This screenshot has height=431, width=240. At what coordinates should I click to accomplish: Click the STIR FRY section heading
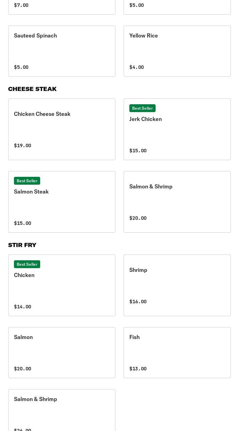click(x=22, y=245)
